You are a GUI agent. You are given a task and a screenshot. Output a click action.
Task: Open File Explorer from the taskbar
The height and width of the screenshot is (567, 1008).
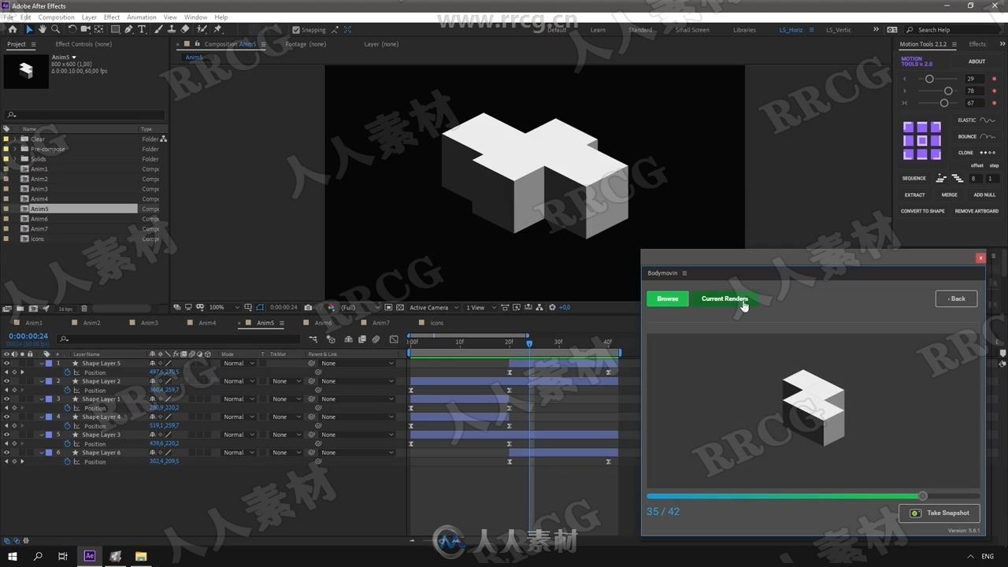pos(141,556)
